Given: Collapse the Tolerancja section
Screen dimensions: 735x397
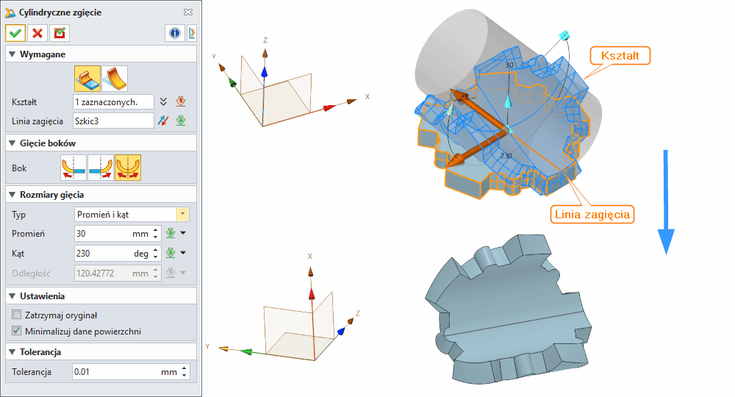Looking at the screenshot, I should point(12,352).
